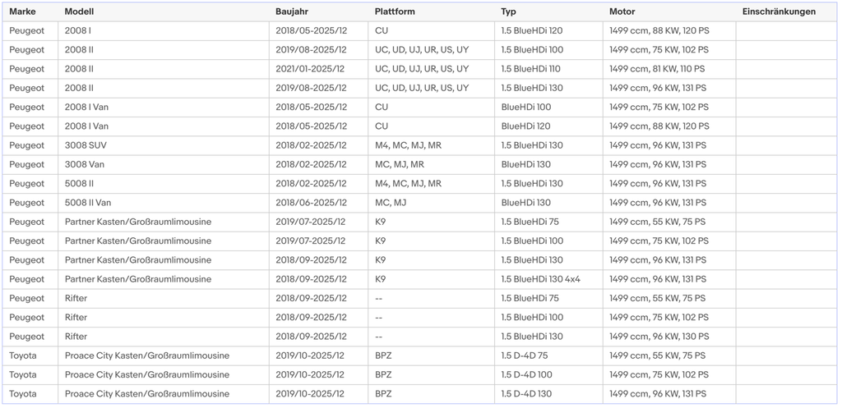
Task: Click the 1499 ccm, 81 KW, 110 PS cell
Action: tap(669, 69)
